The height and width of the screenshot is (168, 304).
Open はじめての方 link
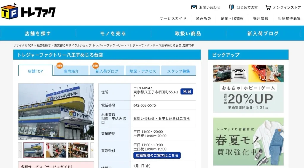(247, 7)
